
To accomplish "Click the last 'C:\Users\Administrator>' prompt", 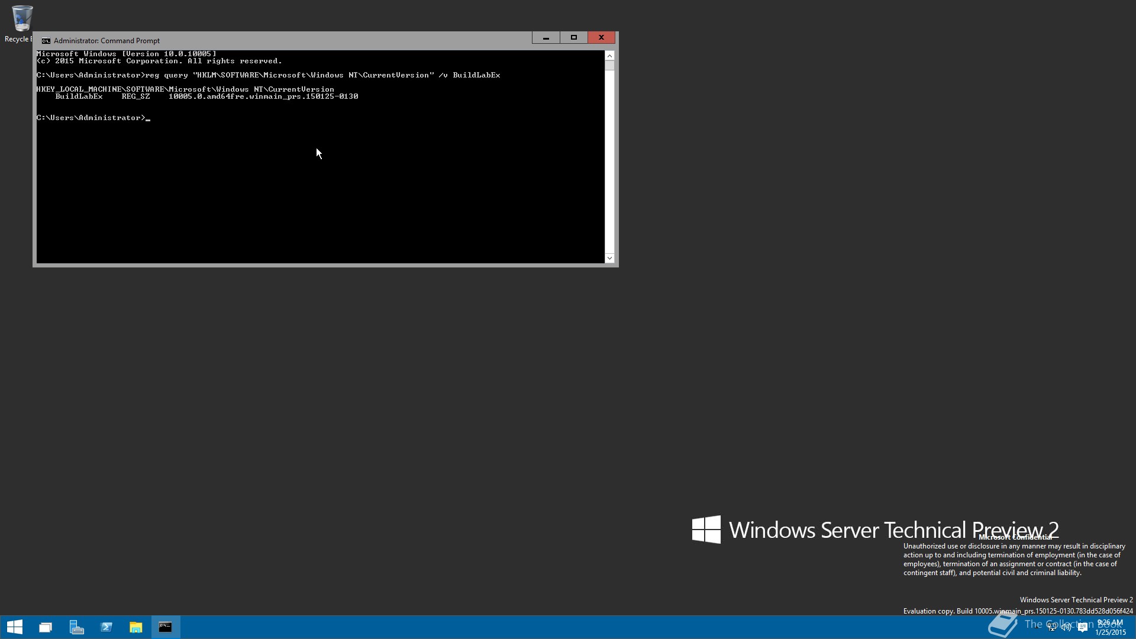I will 91,118.
